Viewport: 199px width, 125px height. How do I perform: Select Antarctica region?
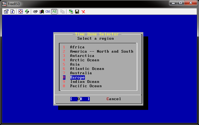[82, 56]
